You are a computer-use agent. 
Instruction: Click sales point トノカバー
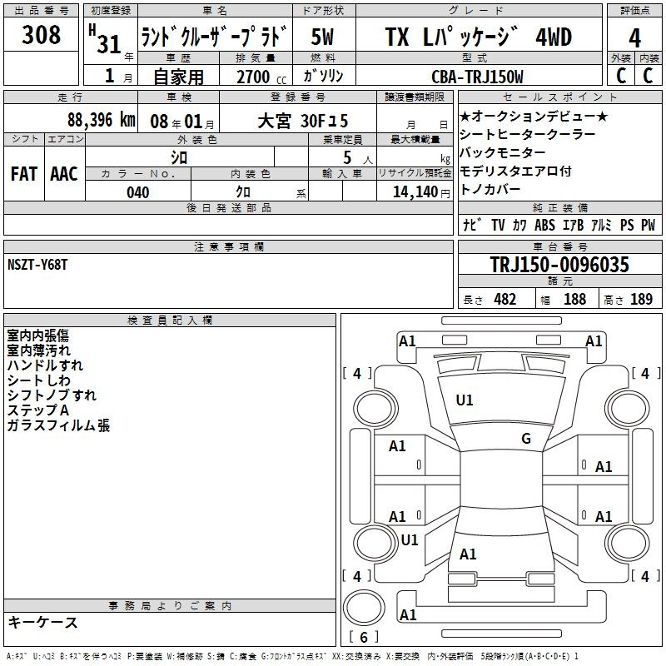pos(490,189)
